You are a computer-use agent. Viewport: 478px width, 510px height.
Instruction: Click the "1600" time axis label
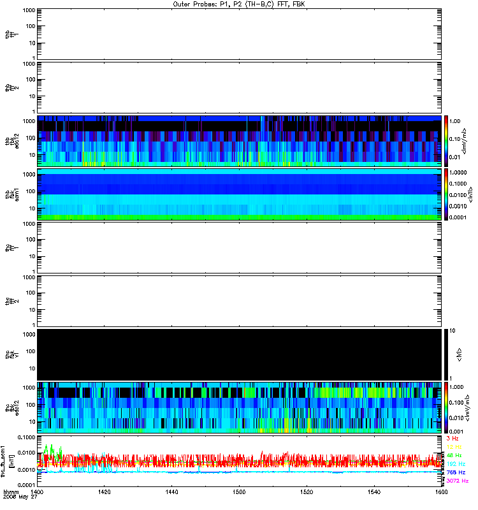click(x=441, y=492)
